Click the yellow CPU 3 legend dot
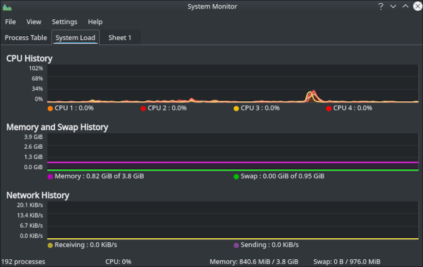This screenshot has height=267, width=423. coord(236,108)
